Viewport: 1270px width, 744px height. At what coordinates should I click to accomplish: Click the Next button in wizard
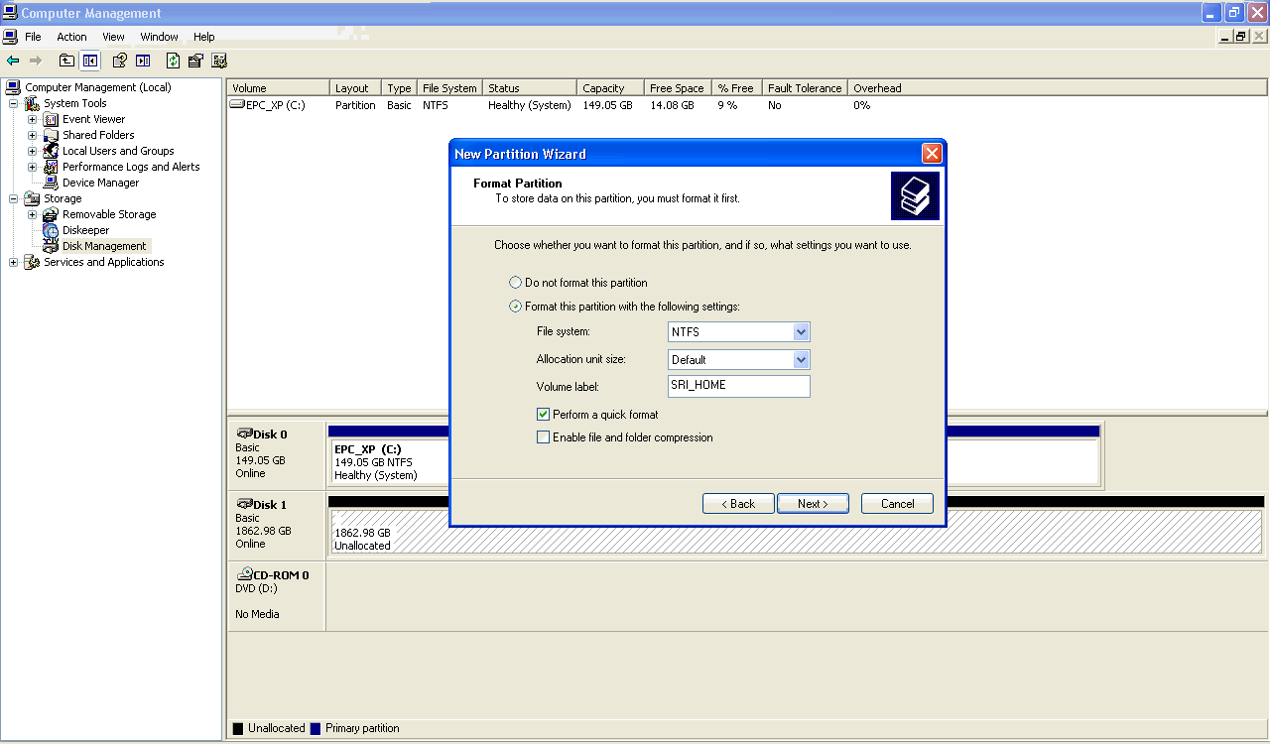[x=813, y=504]
